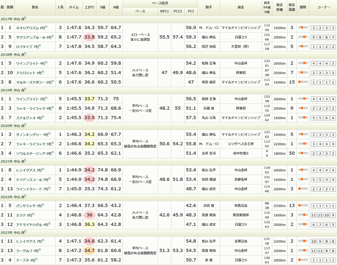
Task: Click running-style arrow icon in パンサラッサ row
Action: 299,205
